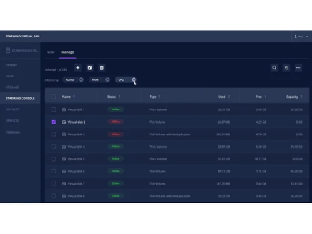Click the '87.13 GB' used value
This screenshot has width=312, height=234.
[224, 172]
